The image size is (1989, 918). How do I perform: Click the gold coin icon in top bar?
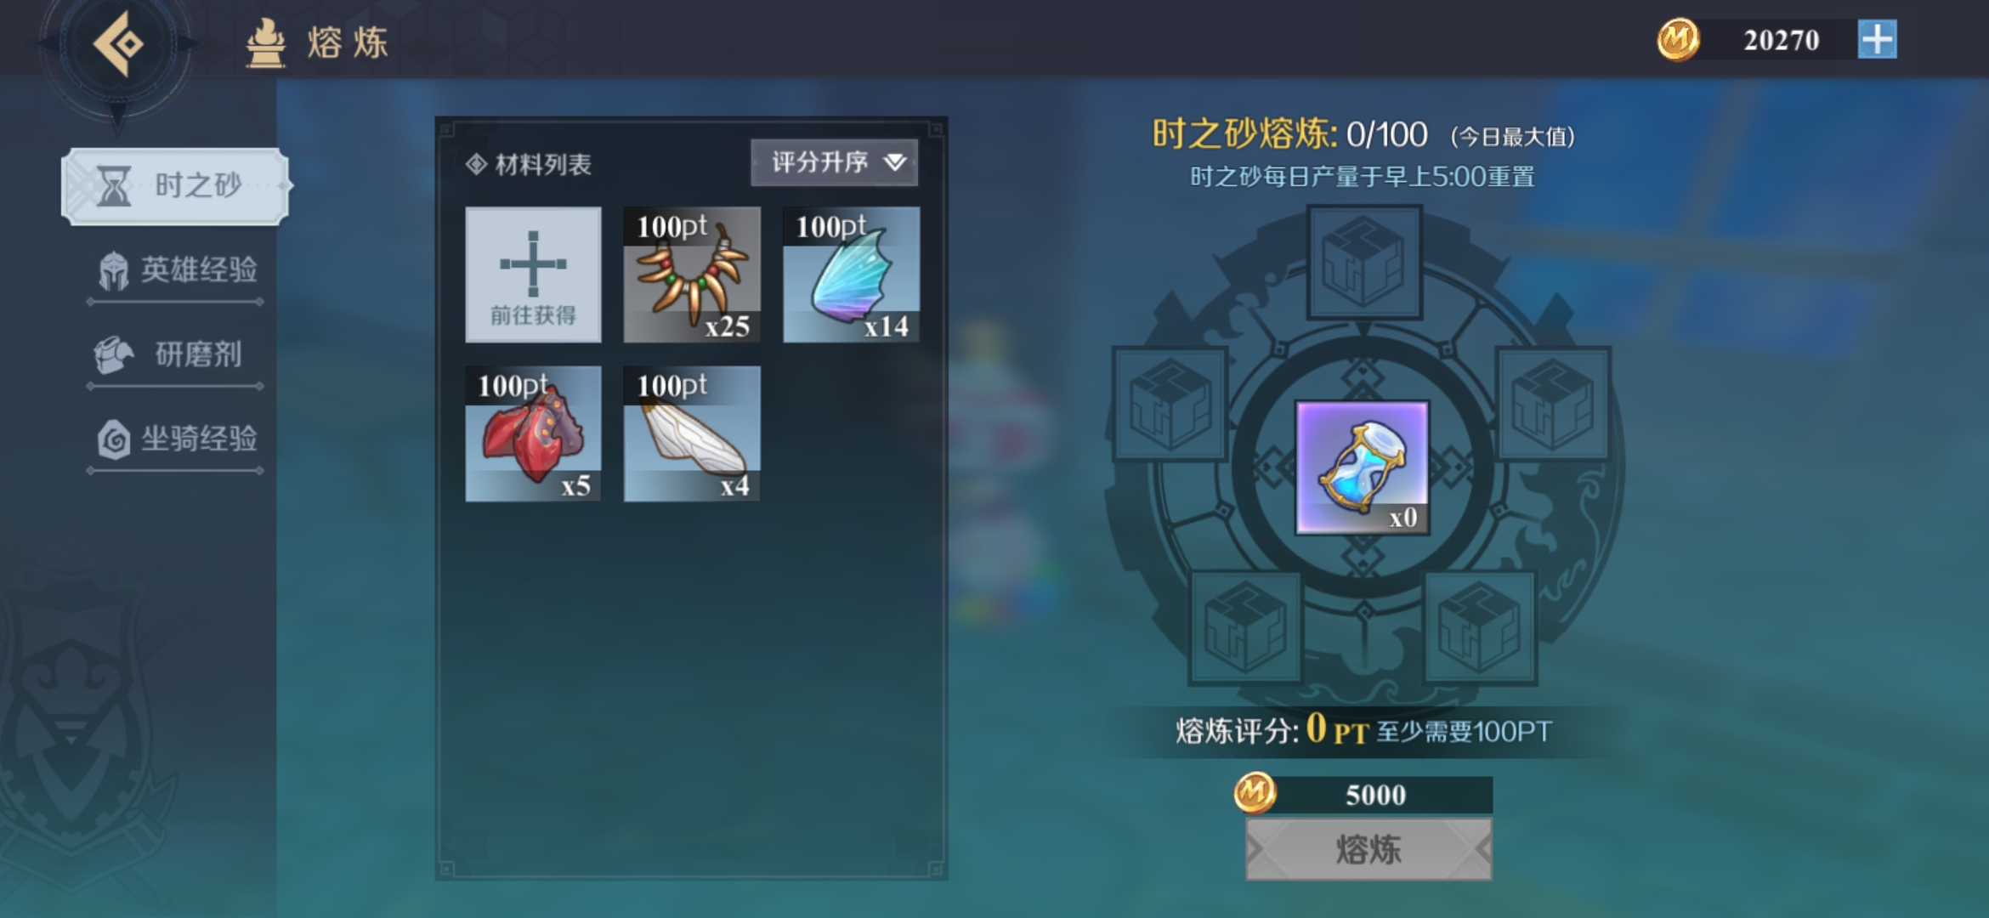click(x=1678, y=40)
